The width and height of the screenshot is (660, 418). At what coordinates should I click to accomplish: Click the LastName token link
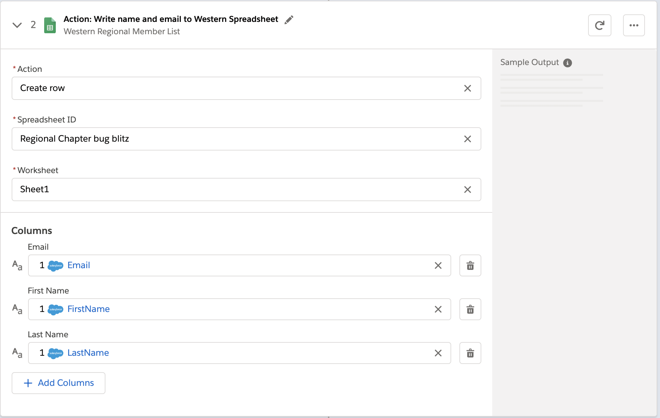(x=88, y=353)
